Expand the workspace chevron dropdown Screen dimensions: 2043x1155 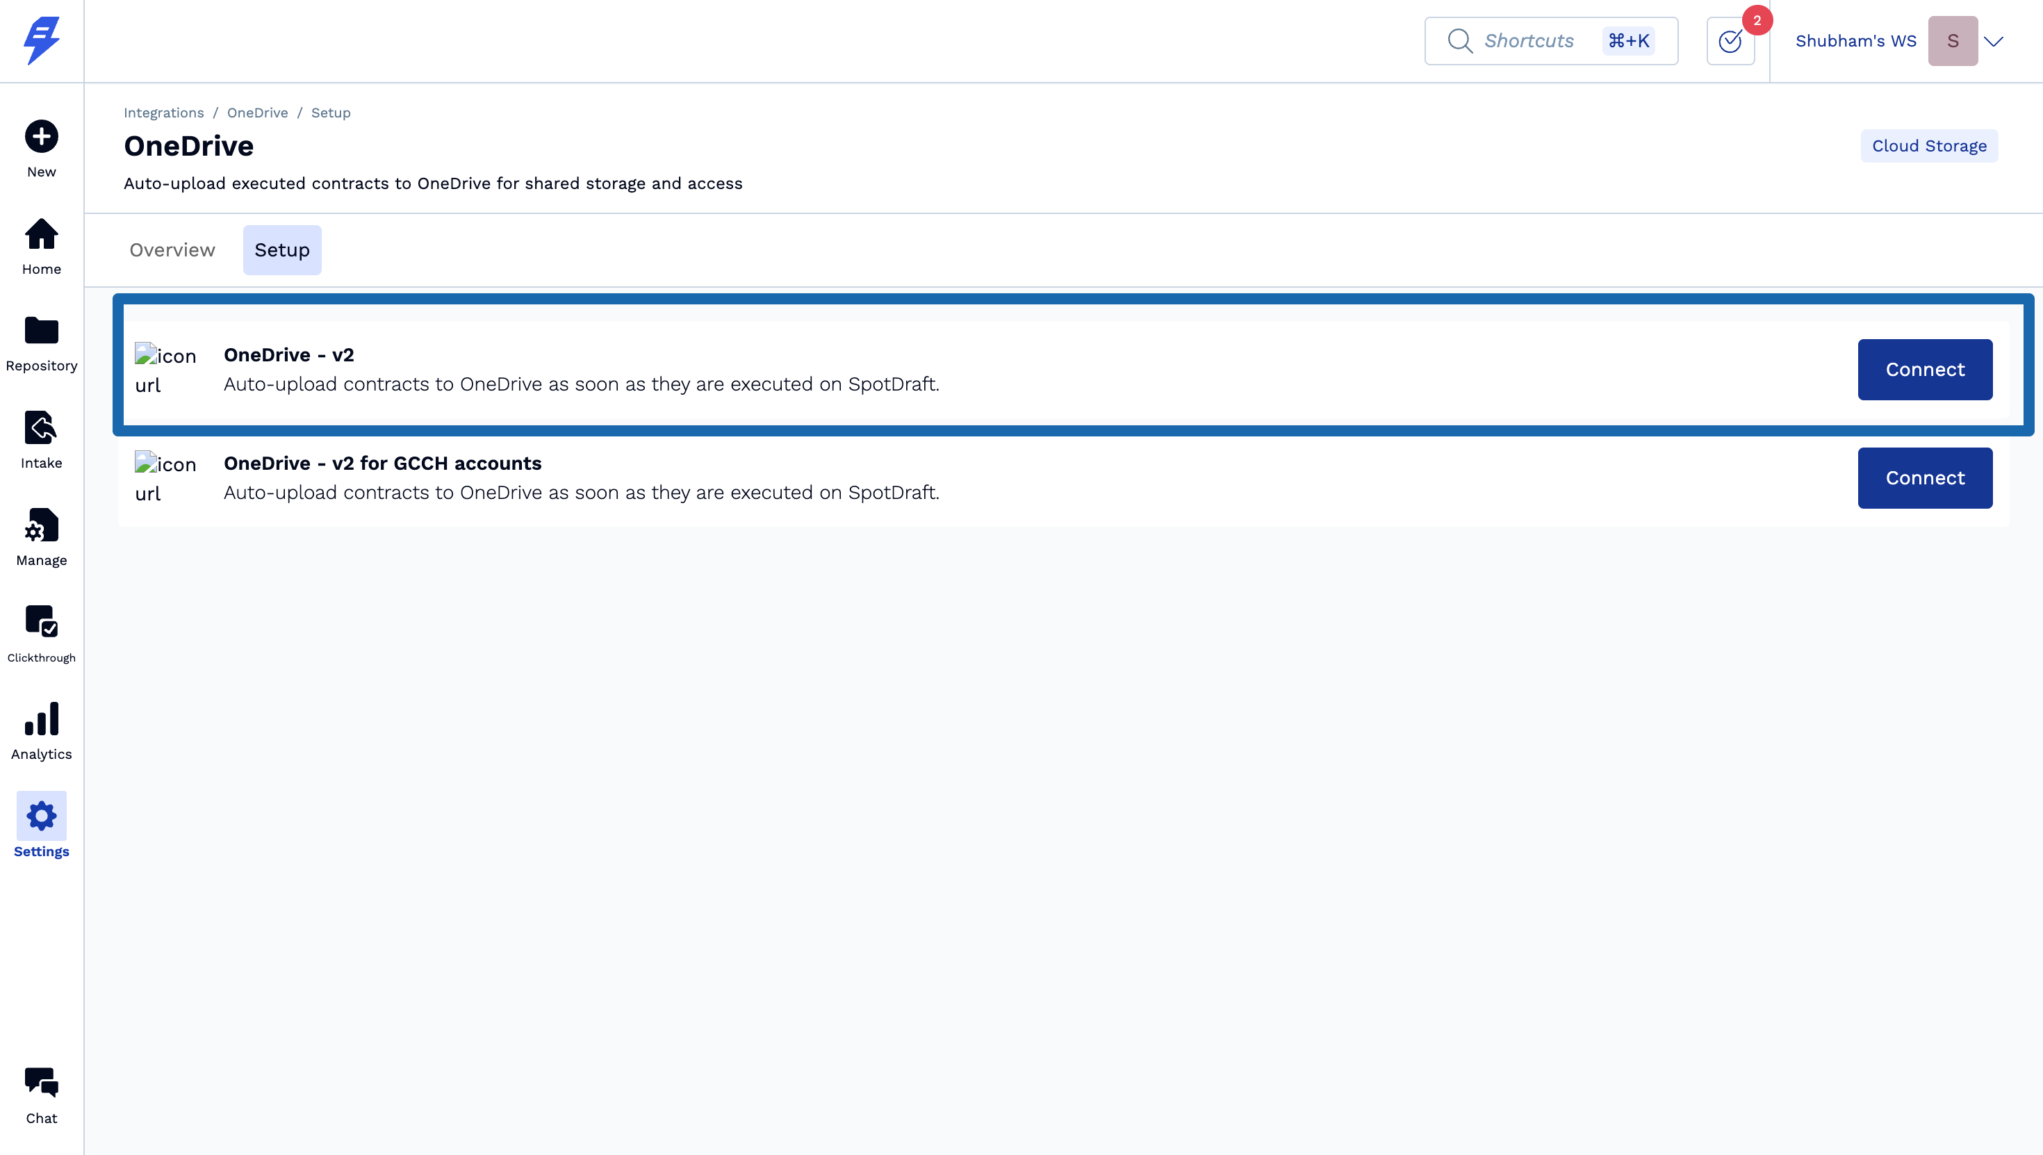click(1993, 41)
